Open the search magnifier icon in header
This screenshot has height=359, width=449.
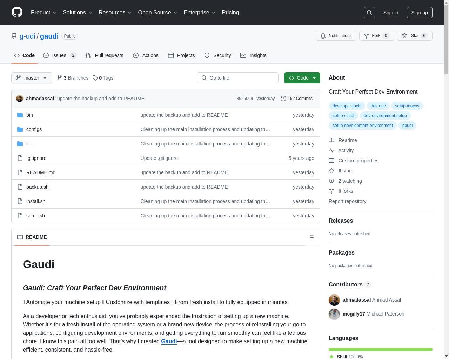tap(369, 13)
